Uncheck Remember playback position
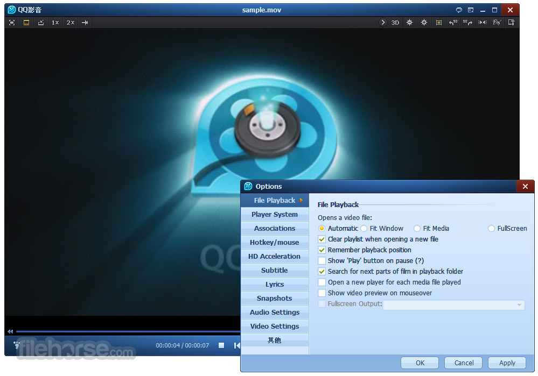Image resolution: width=538 pixels, height=376 pixels. pyautogui.click(x=322, y=250)
